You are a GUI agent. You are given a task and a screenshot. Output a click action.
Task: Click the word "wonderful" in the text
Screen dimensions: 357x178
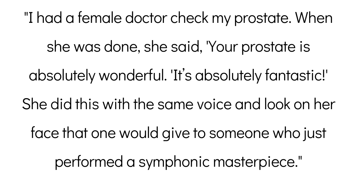(128, 76)
